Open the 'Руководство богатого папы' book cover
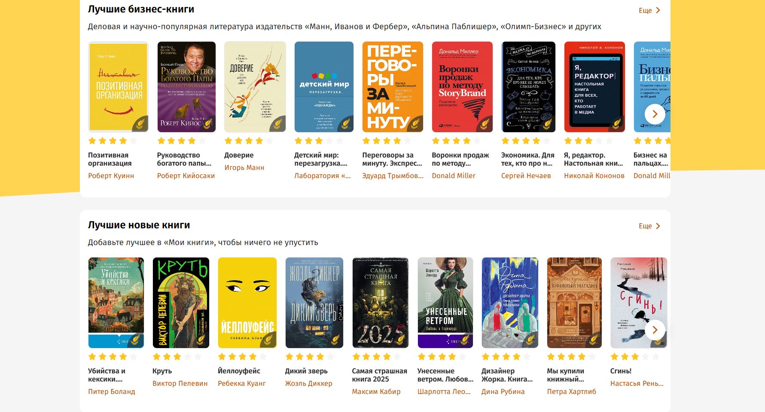Viewport: 765px width, 412px height. click(186, 87)
